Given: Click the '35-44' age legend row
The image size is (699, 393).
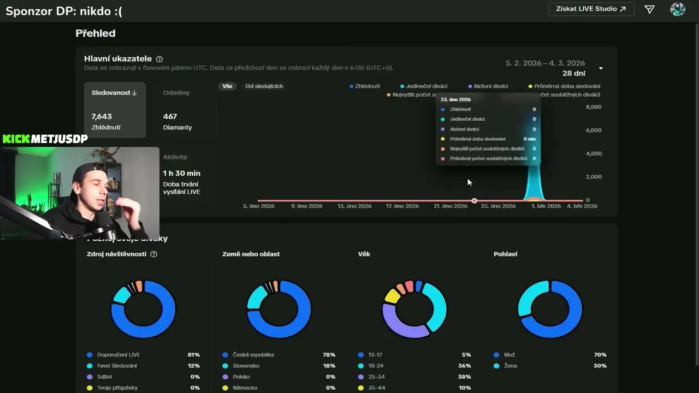Looking at the screenshot, I should pyautogui.click(x=414, y=388).
